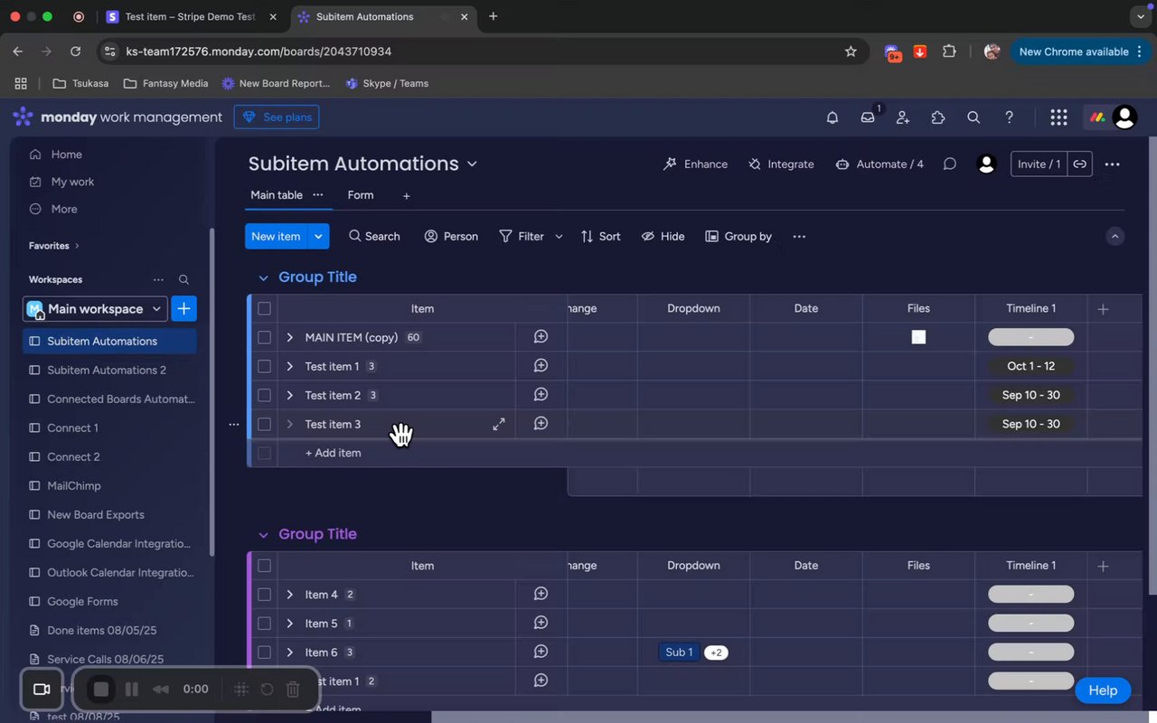Select all items in first group
Image resolution: width=1157 pixels, height=723 pixels.
[264, 309]
